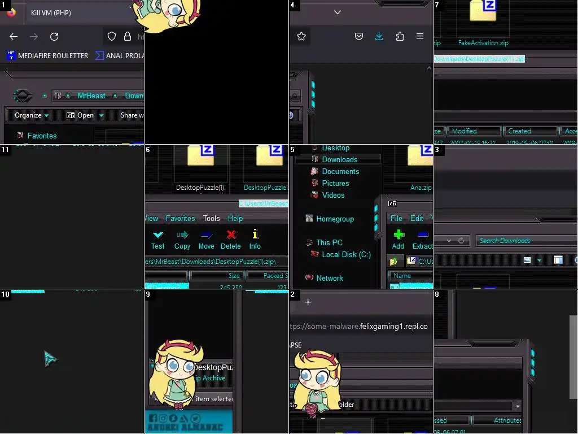Go back with the browser back arrow
Screen dimensions: 578x434
(14, 37)
